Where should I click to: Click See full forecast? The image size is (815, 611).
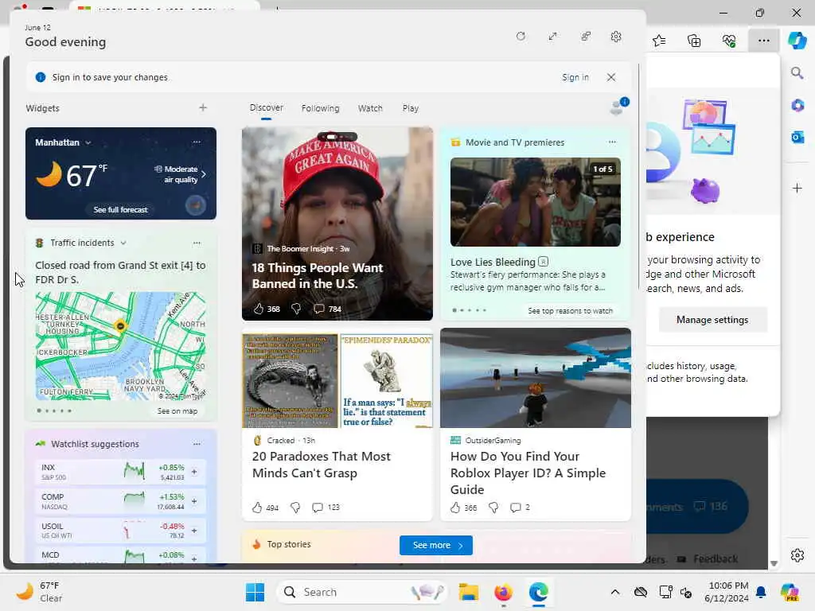pyautogui.click(x=121, y=210)
